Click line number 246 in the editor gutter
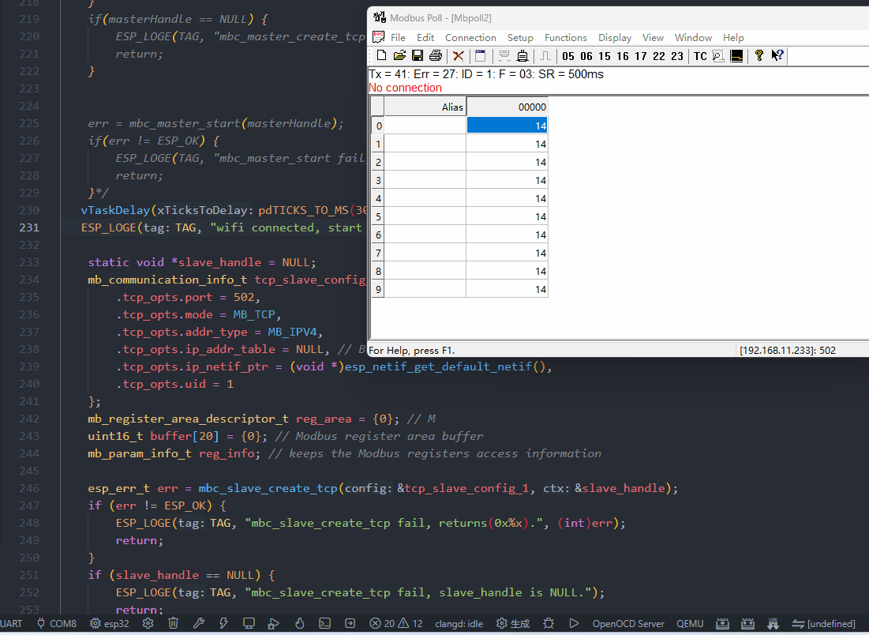Image resolution: width=869 pixels, height=635 pixels. coord(29,488)
